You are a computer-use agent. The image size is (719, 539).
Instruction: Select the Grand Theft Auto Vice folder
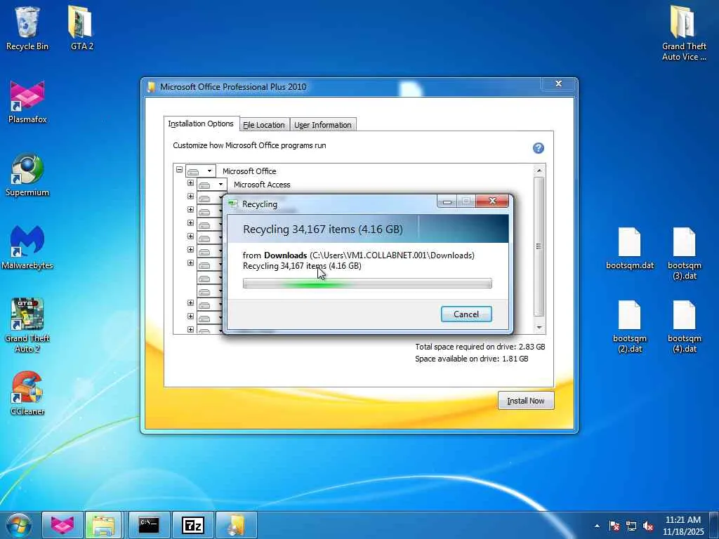(x=684, y=33)
